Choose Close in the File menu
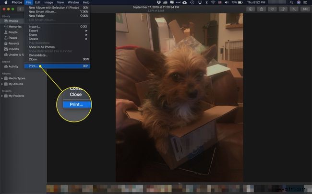The image size is (312, 194). click(x=57, y=59)
